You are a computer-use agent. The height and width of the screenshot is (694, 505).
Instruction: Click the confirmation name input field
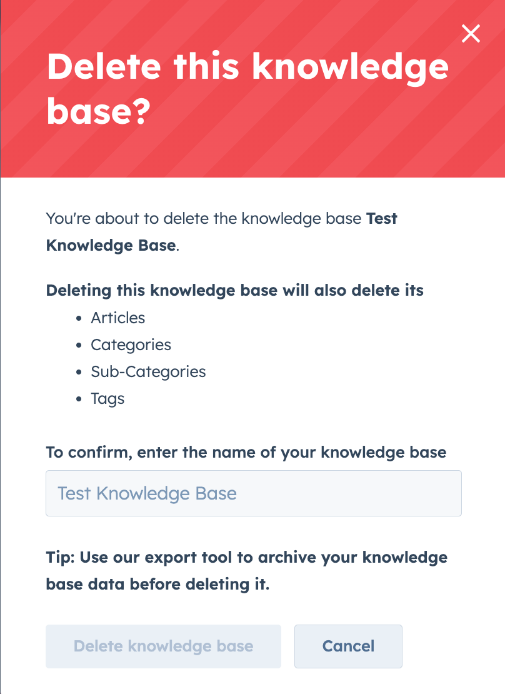[x=253, y=493]
